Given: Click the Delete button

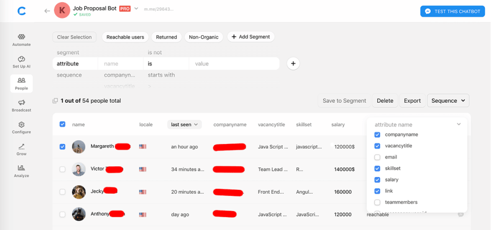Looking at the screenshot, I should (x=385, y=100).
